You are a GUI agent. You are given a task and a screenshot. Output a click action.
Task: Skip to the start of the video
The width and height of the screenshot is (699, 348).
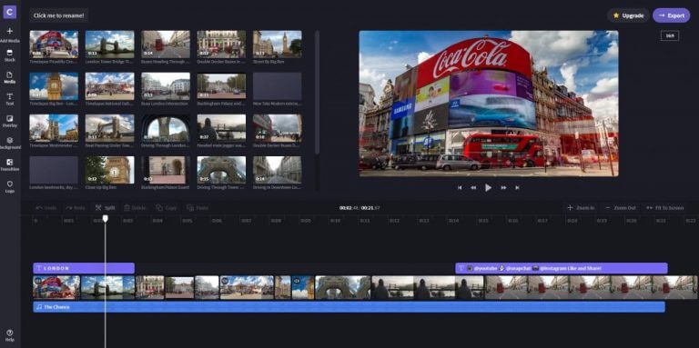(x=460, y=188)
